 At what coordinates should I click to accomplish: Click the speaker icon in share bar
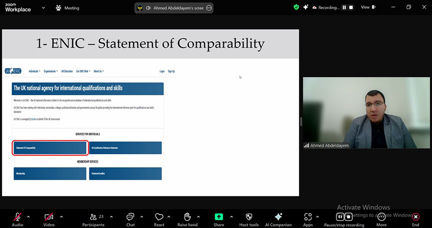click(148, 8)
